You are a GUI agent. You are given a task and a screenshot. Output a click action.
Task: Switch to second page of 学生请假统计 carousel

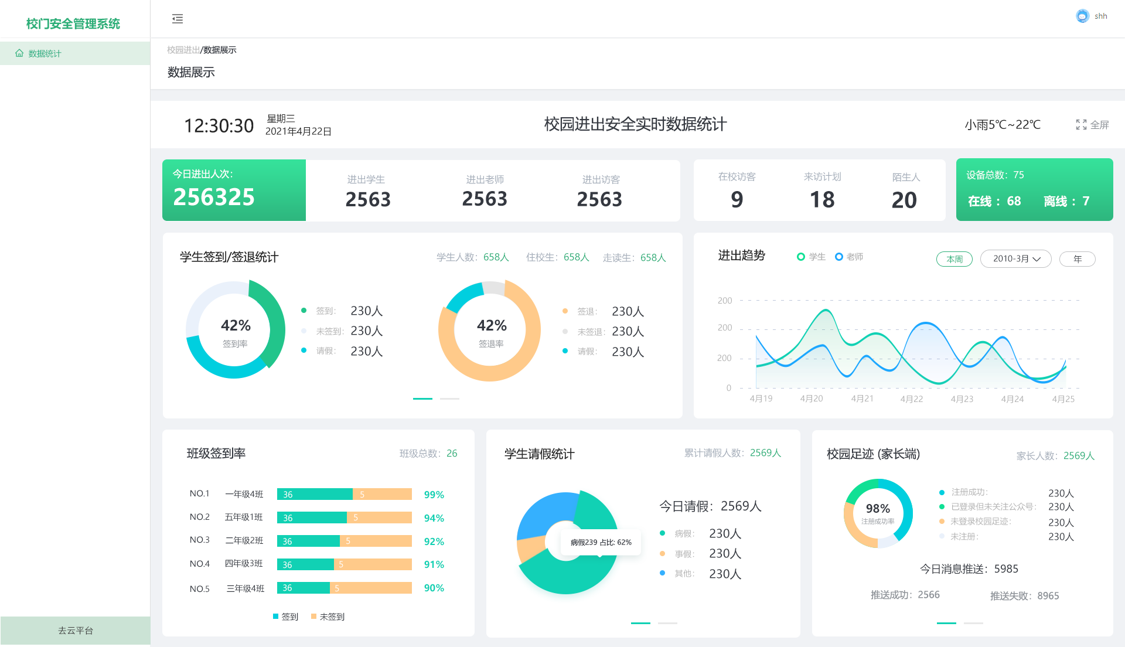tap(667, 623)
